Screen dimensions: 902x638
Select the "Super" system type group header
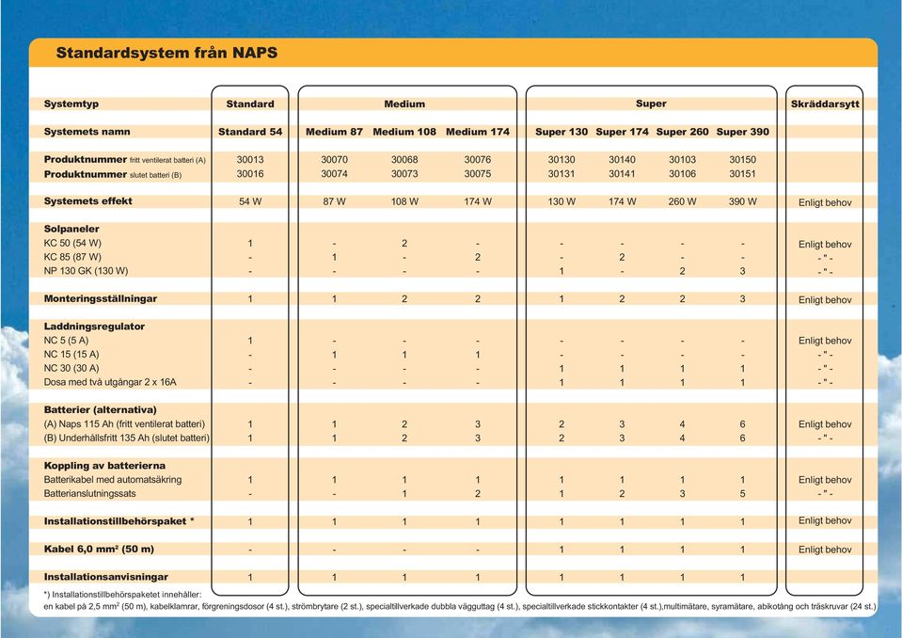pyautogui.click(x=651, y=104)
